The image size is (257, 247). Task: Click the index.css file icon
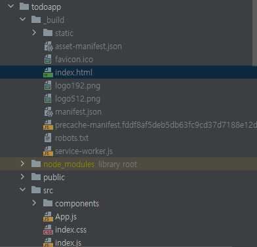48,230
